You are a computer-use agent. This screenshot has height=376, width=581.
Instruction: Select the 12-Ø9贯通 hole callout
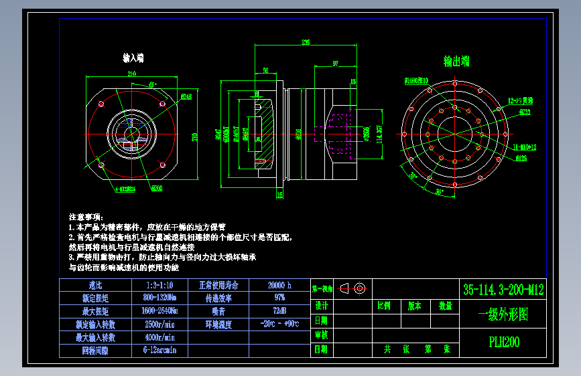coord(520,100)
